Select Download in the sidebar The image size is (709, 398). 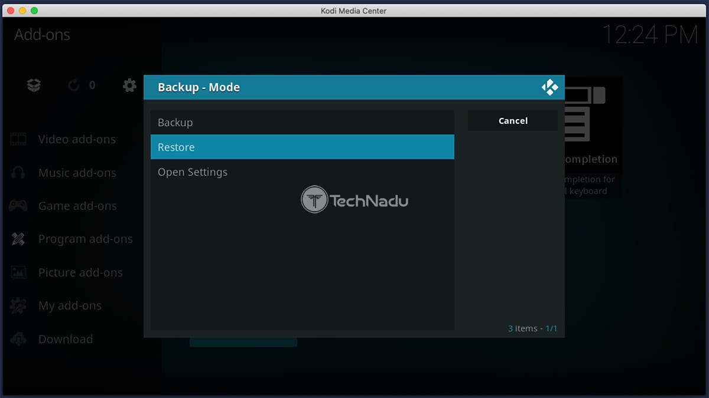[x=66, y=339]
